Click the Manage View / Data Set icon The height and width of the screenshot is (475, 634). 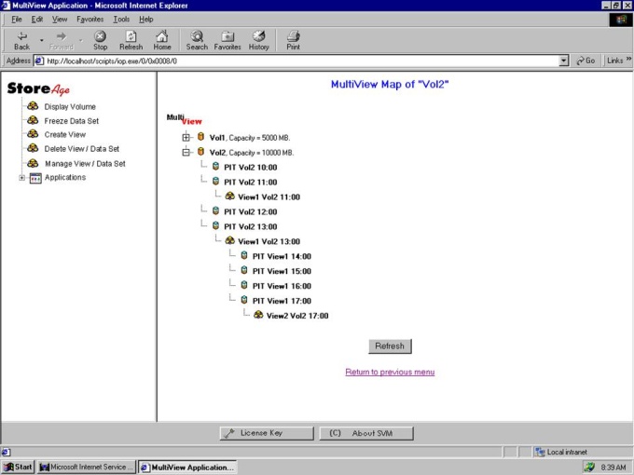click(x=33, y=163)
